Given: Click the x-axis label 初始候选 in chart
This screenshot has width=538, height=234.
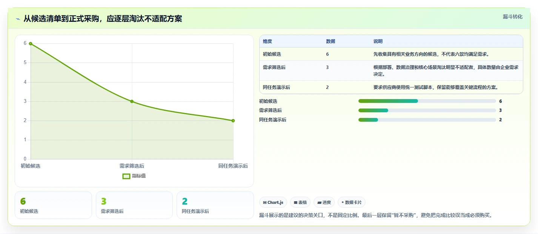Looking at the screenshot, I should click(x=31, y=166).
